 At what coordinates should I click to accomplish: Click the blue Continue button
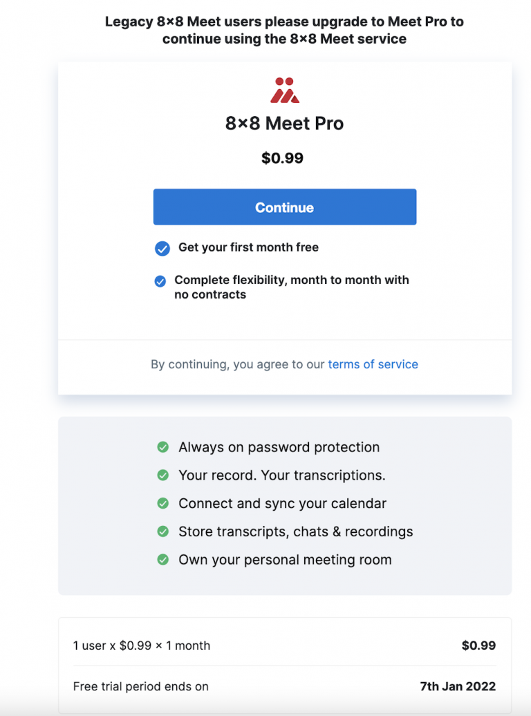coord(284,207)
